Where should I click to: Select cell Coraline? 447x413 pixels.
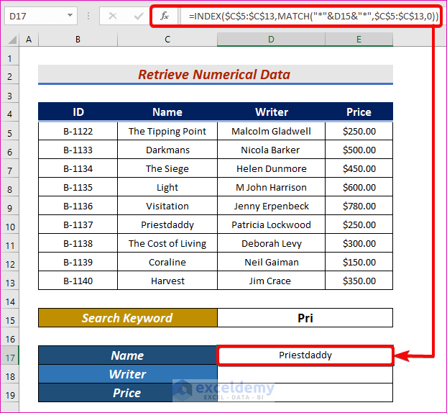click(167, 262)
